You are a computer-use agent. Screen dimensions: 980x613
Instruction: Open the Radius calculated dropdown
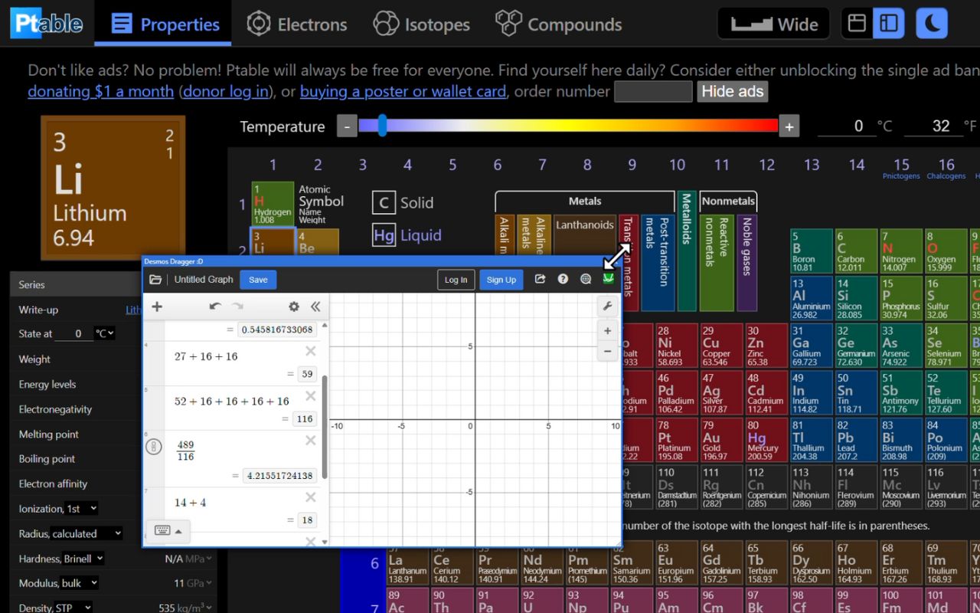(87, 533)
